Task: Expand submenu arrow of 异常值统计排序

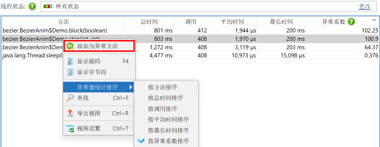Action: (131, 87)
